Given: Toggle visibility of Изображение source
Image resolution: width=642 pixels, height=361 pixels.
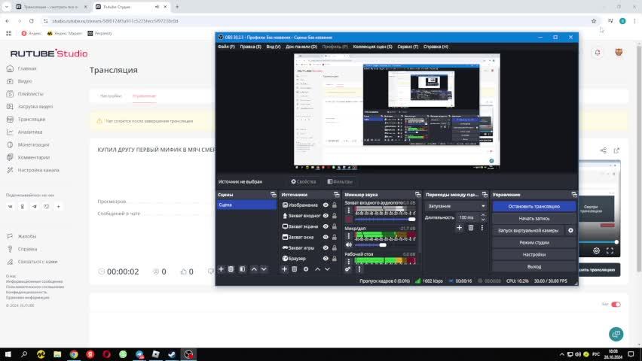Looking at the screenshot, I should pos(326,205).
